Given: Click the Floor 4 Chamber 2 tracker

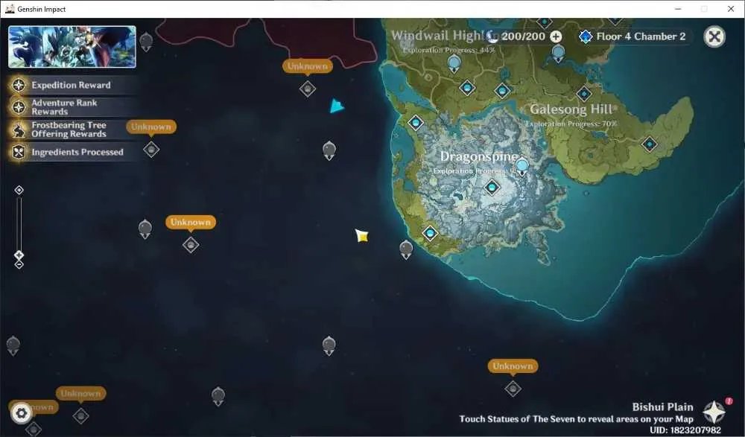Looking at the screenshot, I should [x=633, y=36].
